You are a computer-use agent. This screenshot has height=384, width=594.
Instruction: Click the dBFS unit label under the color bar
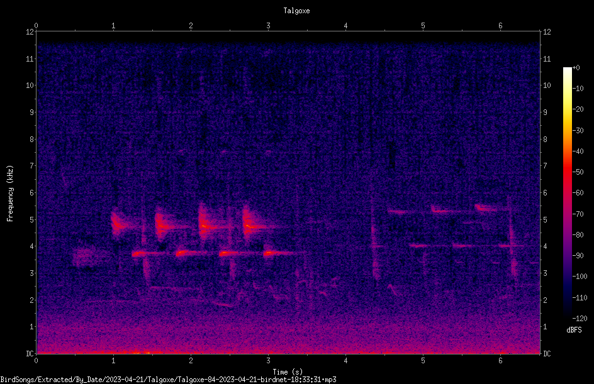[574, 330]
